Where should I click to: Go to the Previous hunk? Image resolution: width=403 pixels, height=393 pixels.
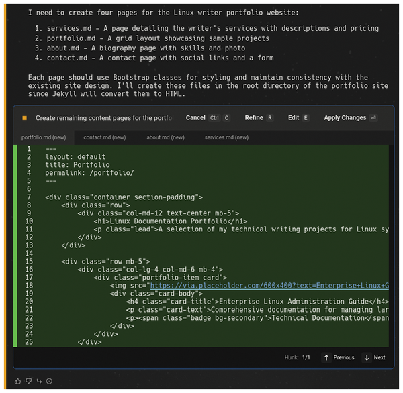tap(338, 357)
